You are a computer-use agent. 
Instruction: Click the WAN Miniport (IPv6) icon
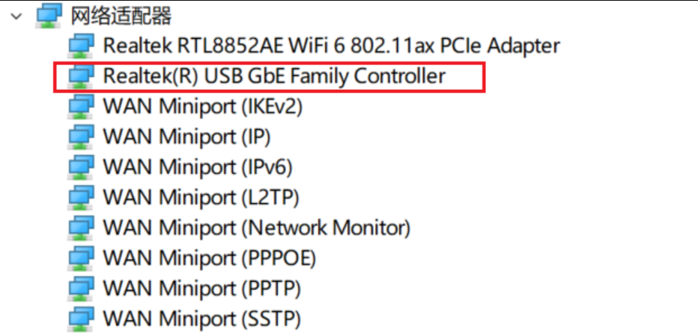(81, 167)
